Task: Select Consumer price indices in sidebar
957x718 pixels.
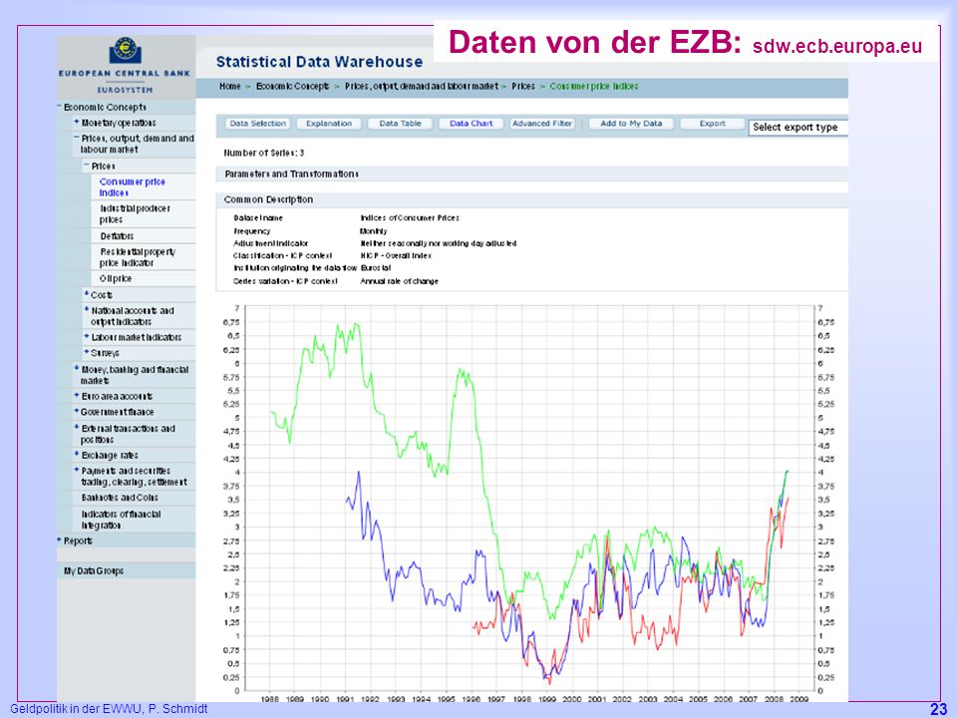Action: tap(132, 187)
